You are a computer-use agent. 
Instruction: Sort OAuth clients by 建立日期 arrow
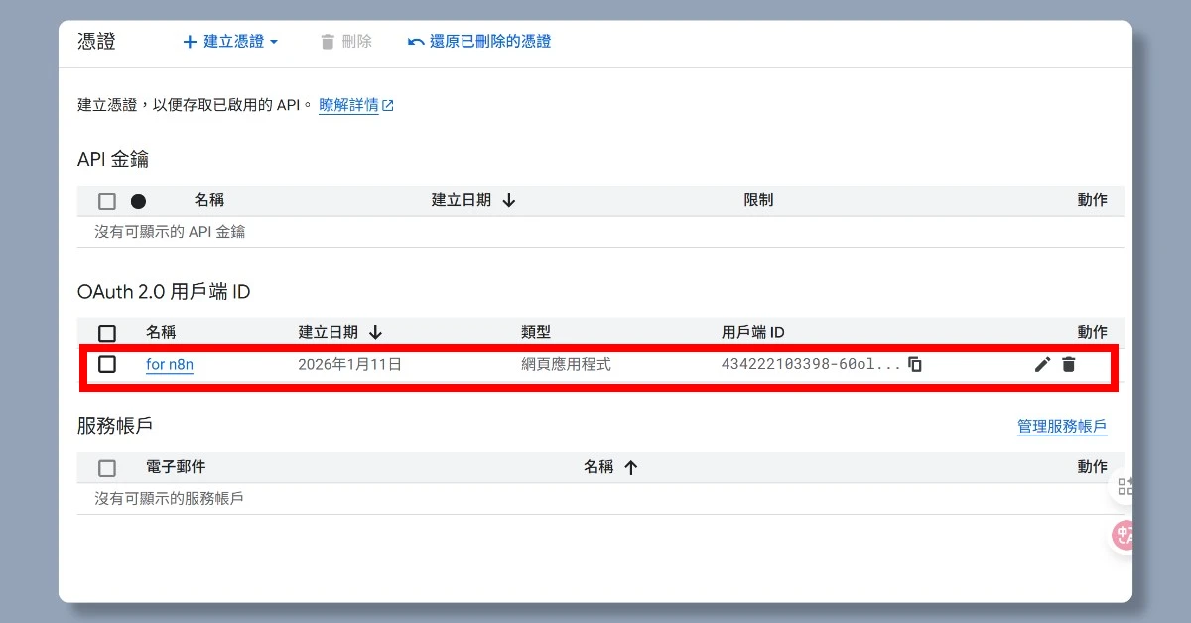[x=375, y=332]
